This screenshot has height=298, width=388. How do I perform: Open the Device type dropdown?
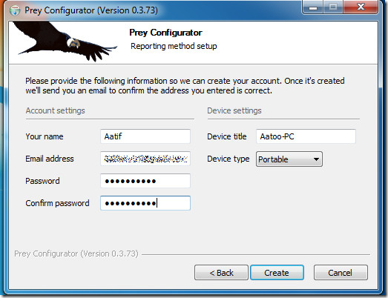click(x=289, y=159)
